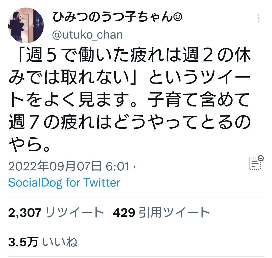Open the いいね likes list label

point(60,242)
